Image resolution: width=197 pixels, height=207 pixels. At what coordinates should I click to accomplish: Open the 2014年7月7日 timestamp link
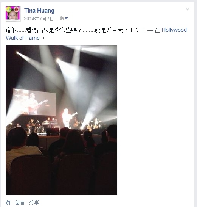pyautogui.click(x=39, y=19)
